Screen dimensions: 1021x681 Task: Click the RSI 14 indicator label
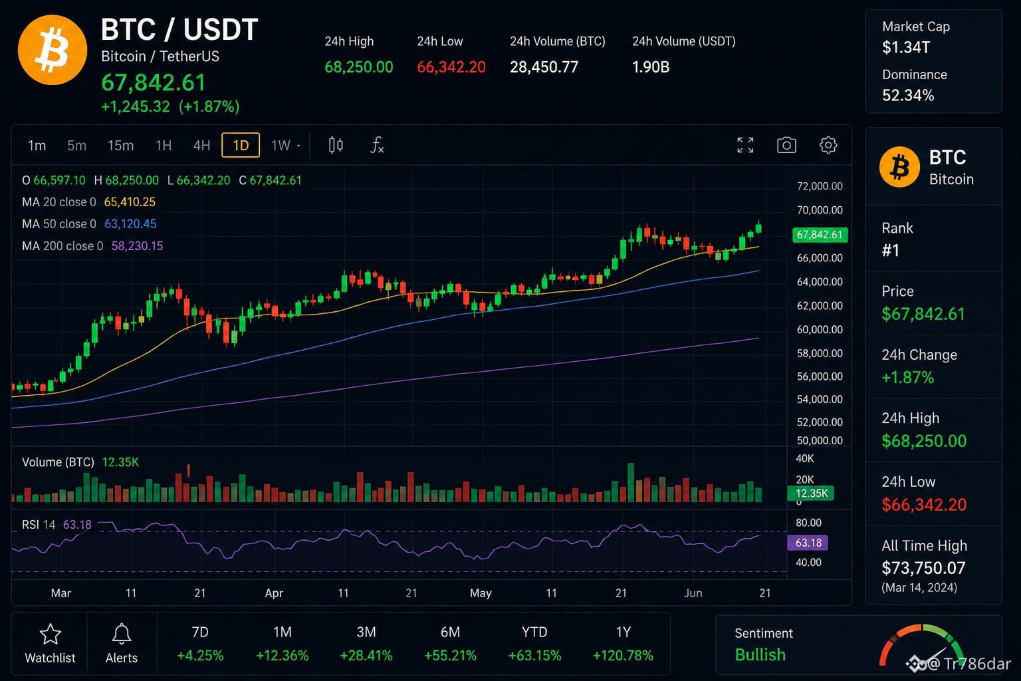tap(39, 525)
